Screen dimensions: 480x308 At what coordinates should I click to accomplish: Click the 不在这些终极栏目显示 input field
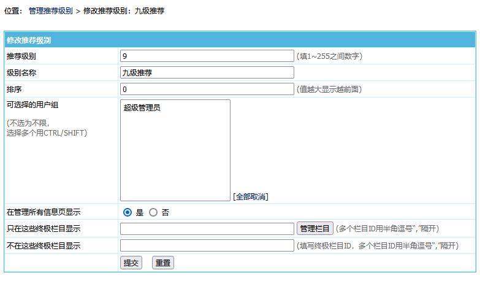tap(207, 245)
